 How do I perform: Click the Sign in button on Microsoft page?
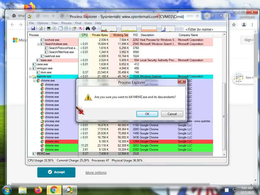pos(247,40)
